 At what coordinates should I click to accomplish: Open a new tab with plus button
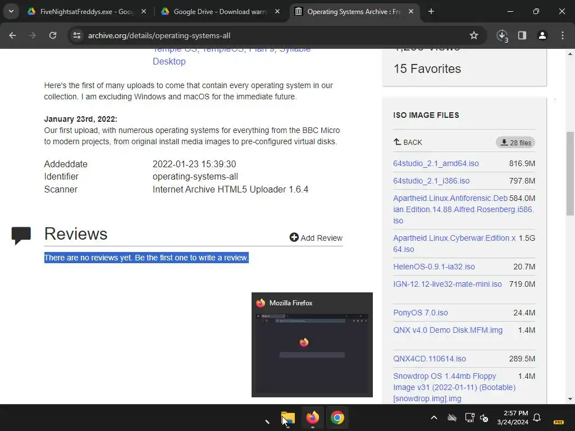pos(431,11)
